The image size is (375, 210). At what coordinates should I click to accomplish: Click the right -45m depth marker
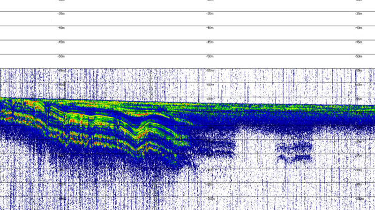[359, 42]
